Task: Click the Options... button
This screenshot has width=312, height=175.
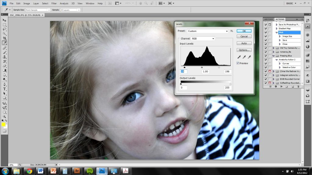Action: [x=244, y=50]
